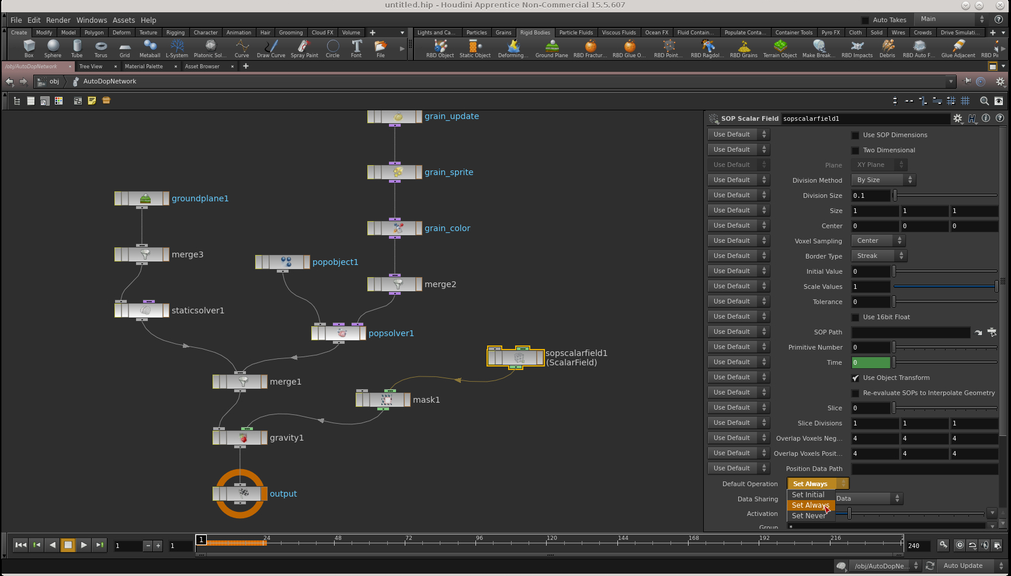
Task: Open the Division Method dropdown
Action: tap(883, 180)
